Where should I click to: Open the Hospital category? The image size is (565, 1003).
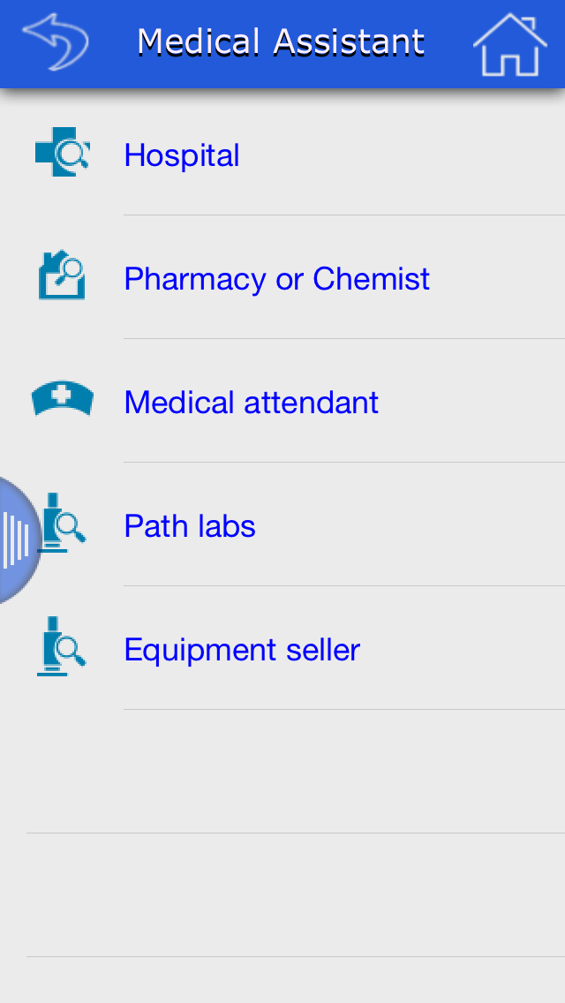tap(282, 155)
